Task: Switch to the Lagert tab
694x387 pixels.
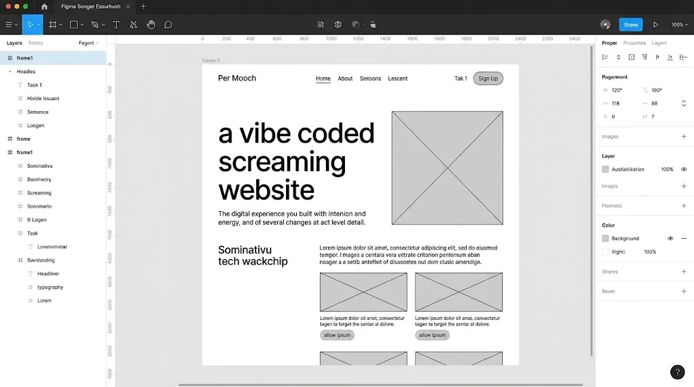Action: click(659, 43)
